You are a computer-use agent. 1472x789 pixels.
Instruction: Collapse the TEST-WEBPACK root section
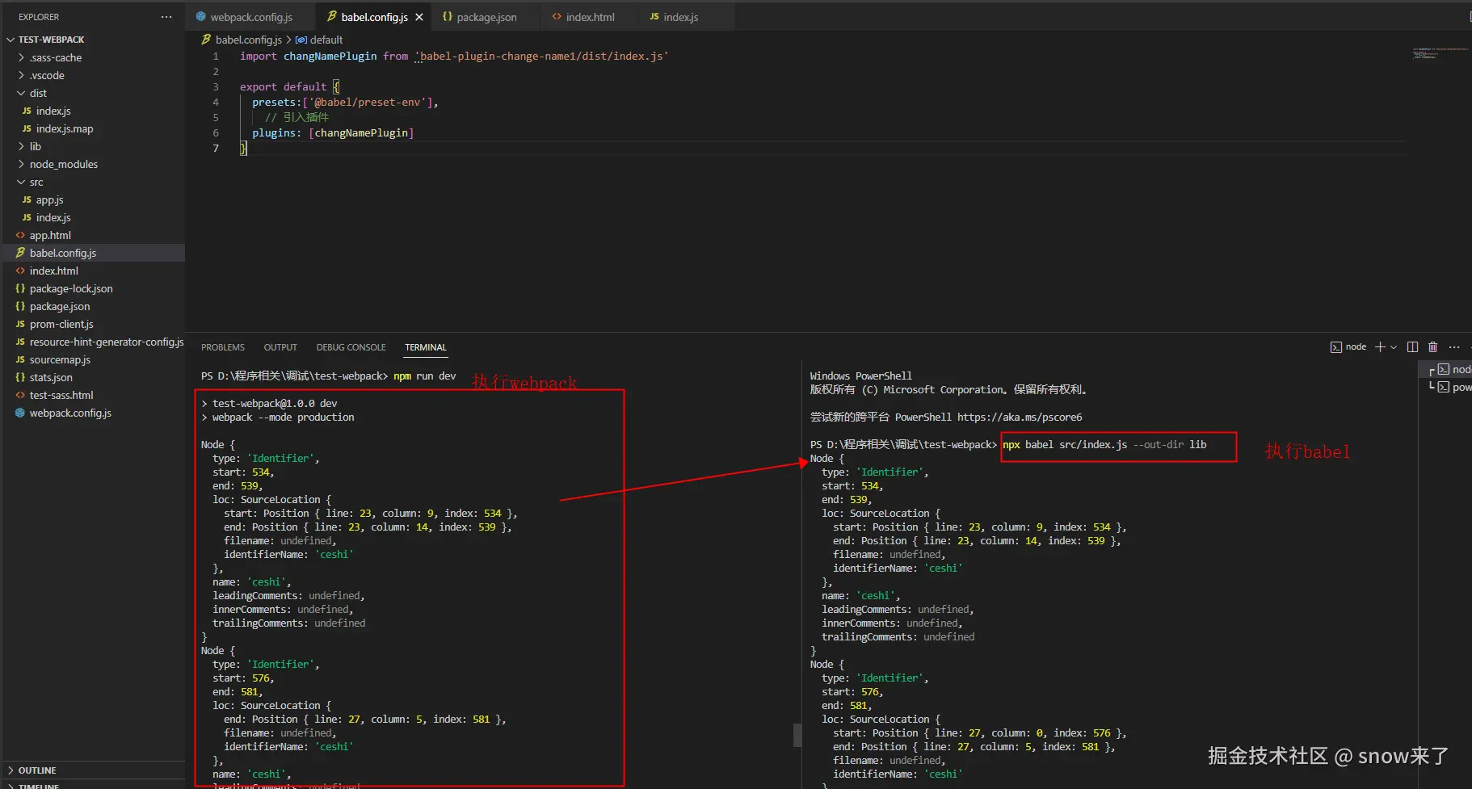(x=11, y=40)
